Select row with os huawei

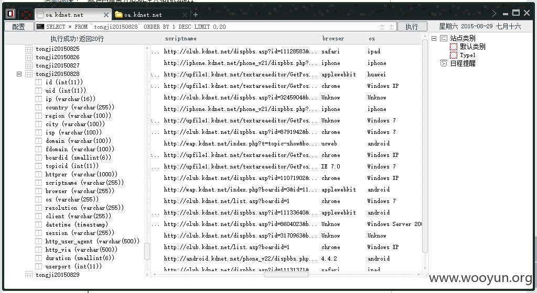point(286,74)
